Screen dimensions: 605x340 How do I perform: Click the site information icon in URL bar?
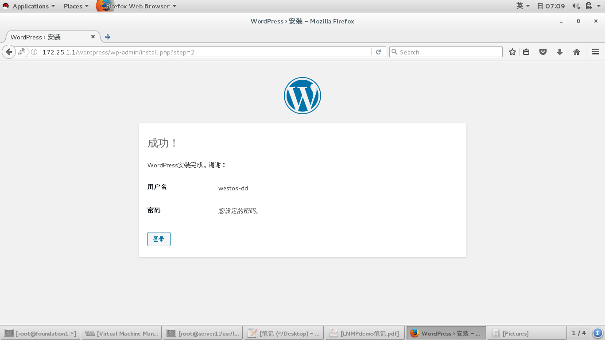[x=34, y=52]
